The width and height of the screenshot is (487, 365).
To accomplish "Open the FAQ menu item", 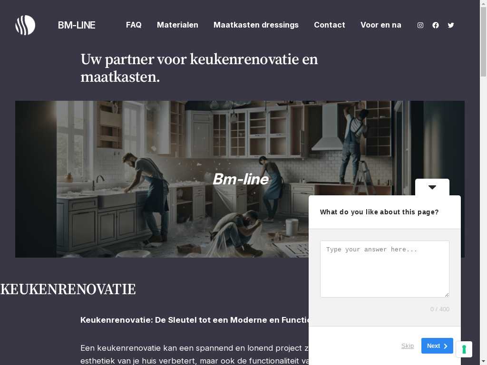I will pyautogui.click(x=134, y=25).
